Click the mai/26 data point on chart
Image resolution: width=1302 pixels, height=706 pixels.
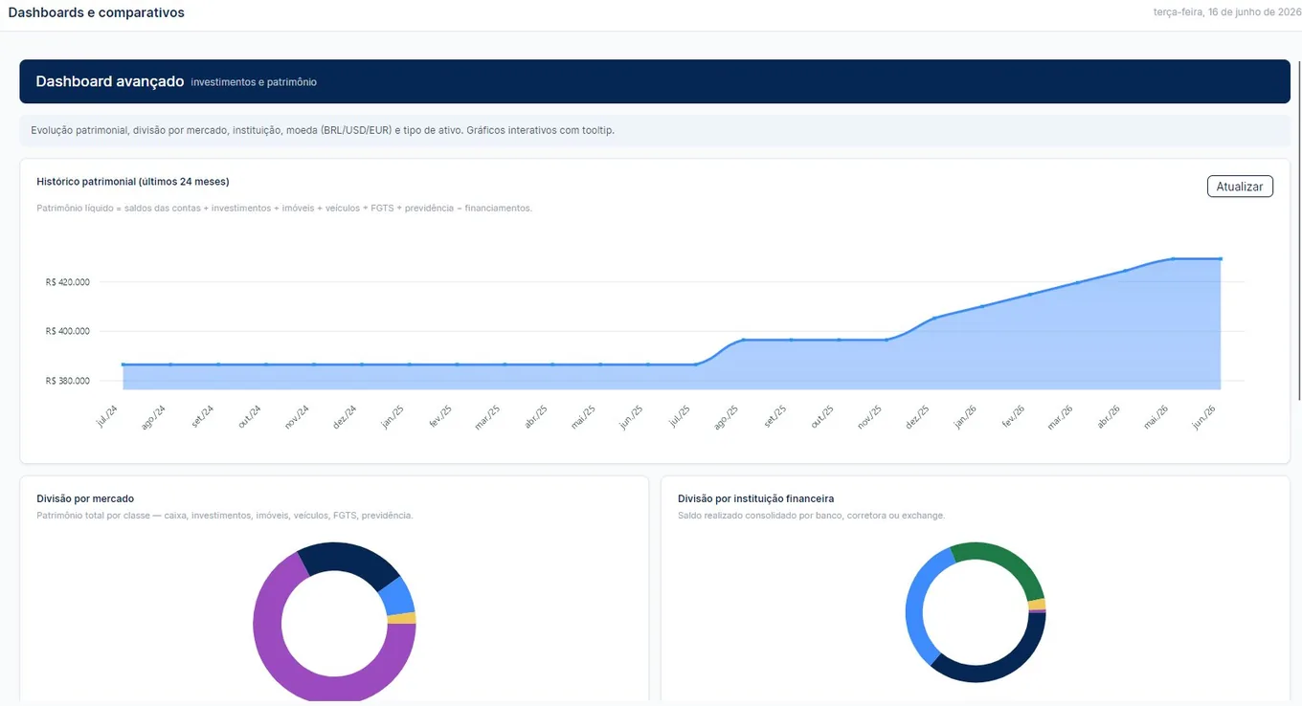pos(1173,258)
